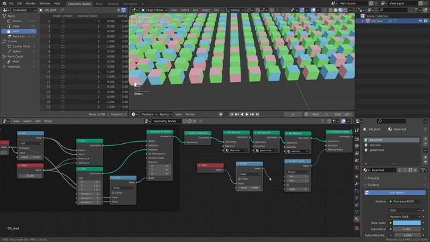Select the Spline domain in spreadsheet
This screenshot has height=242, width=430.
pos(19,51)
